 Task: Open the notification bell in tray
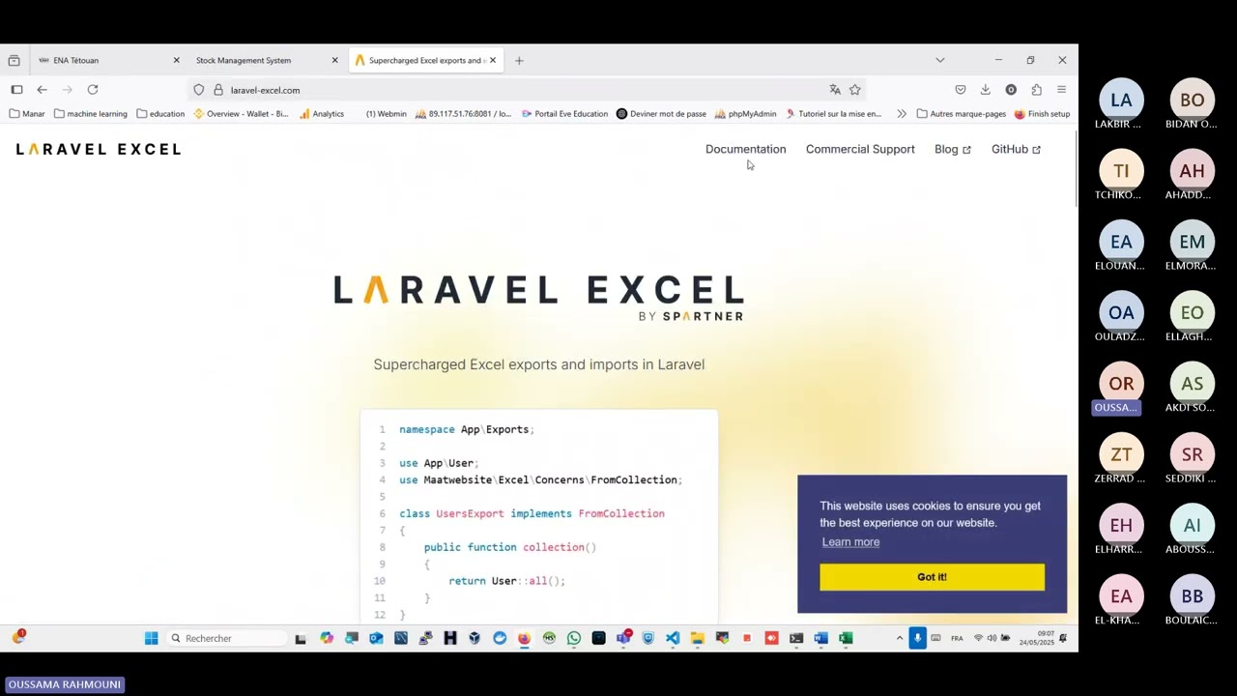1063,638
